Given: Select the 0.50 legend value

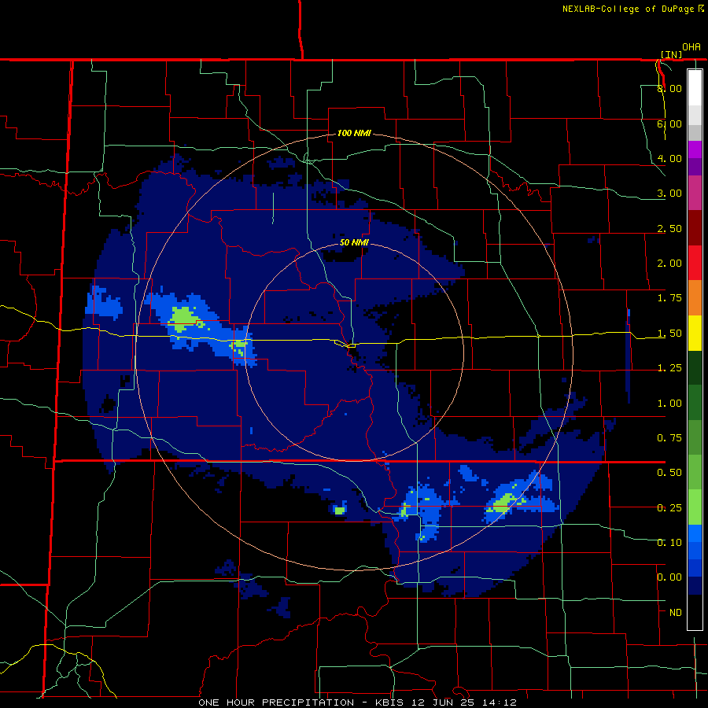Looking at the screenshot, I should coord(669,473).
